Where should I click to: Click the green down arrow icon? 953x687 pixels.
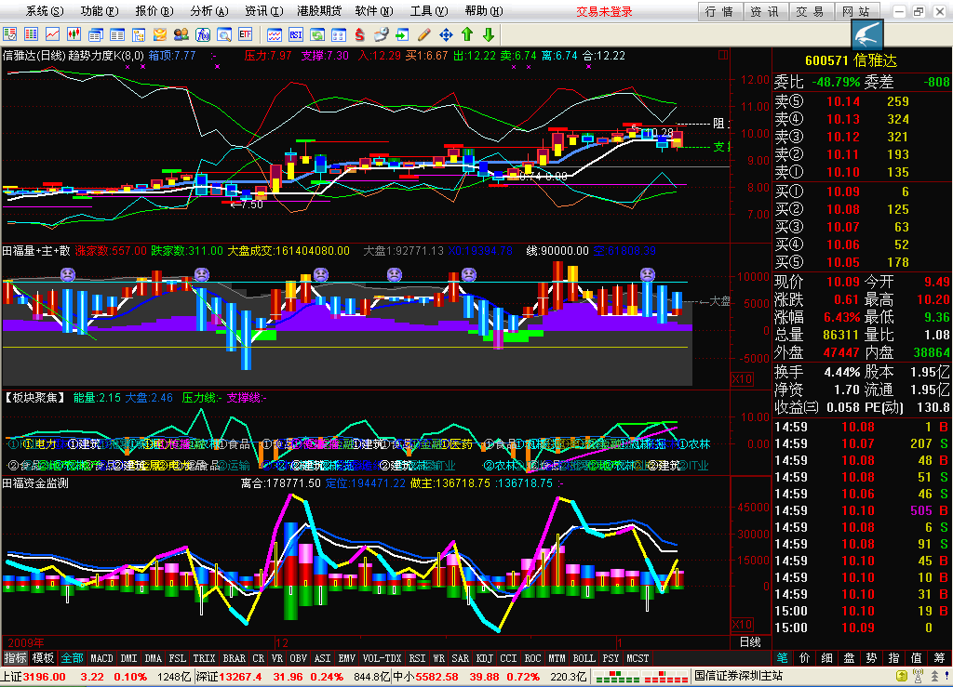click(x=488, y=34)
